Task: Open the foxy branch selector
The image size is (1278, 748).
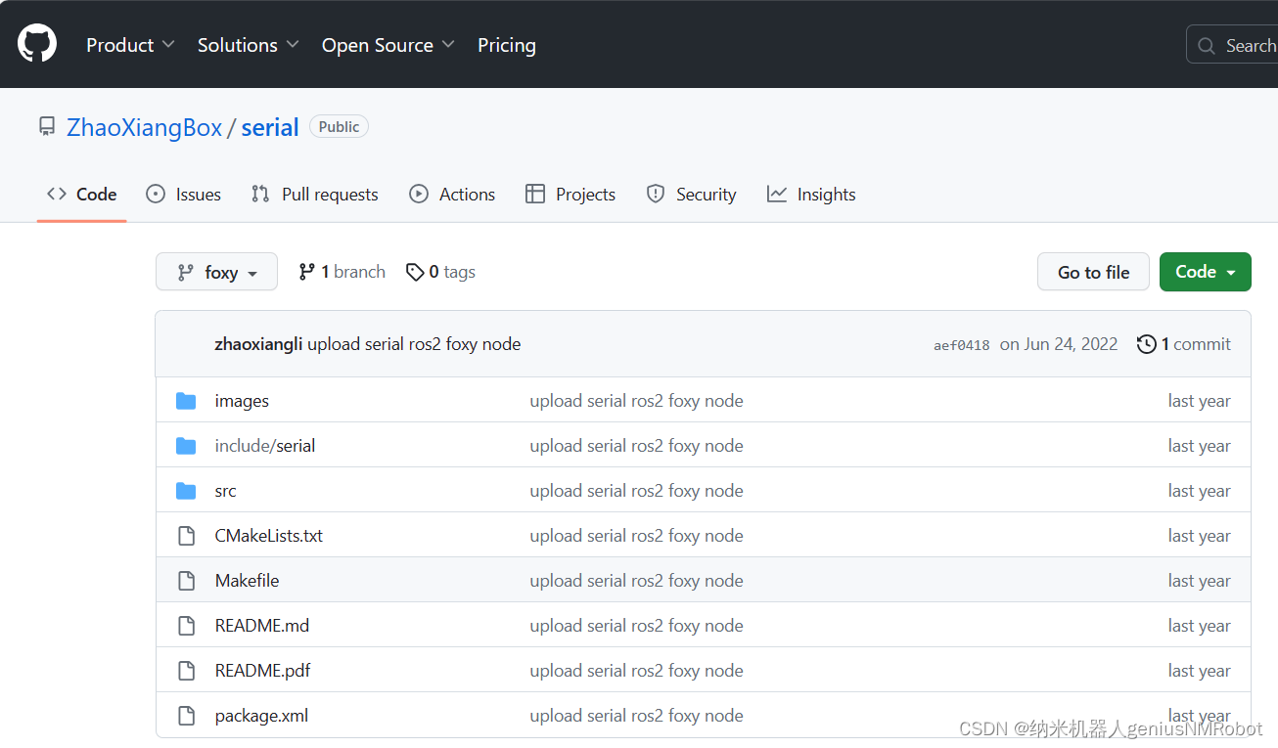Action: pyautogui.click(x=216, y=272)
